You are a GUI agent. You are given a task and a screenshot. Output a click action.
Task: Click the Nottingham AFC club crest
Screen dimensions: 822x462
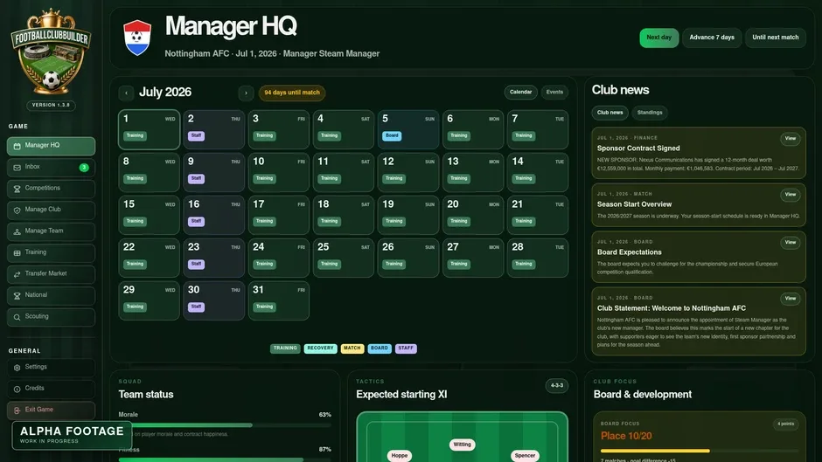[x=137, y=38]
